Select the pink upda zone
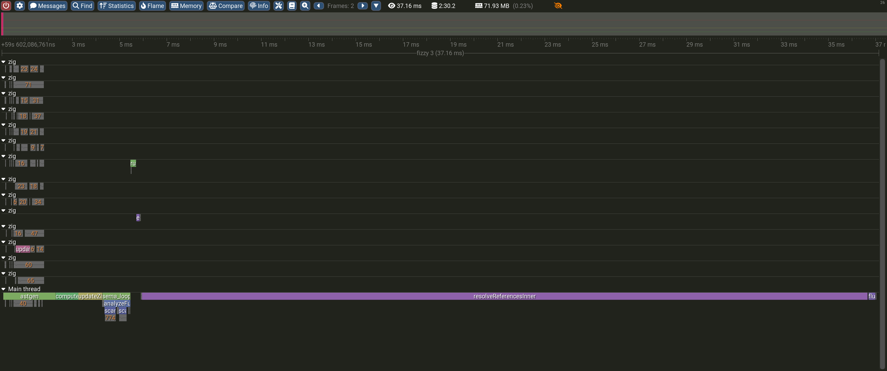Image resolution: width=887 pixels, height=371 pixels. pos(23,249)
